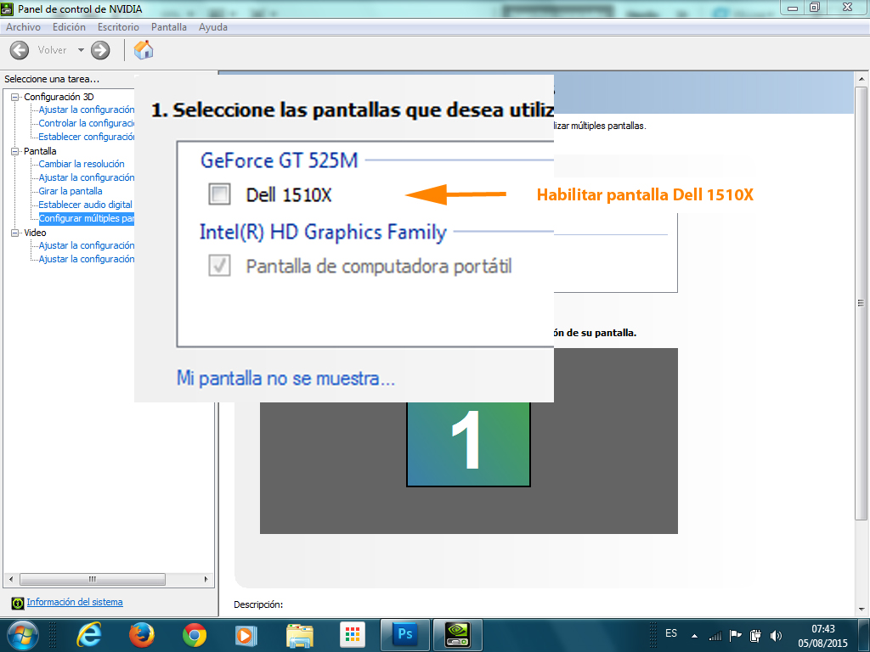
Task: Launch Internet Explorer from taskbar
Action: click(x=88, y=635)
